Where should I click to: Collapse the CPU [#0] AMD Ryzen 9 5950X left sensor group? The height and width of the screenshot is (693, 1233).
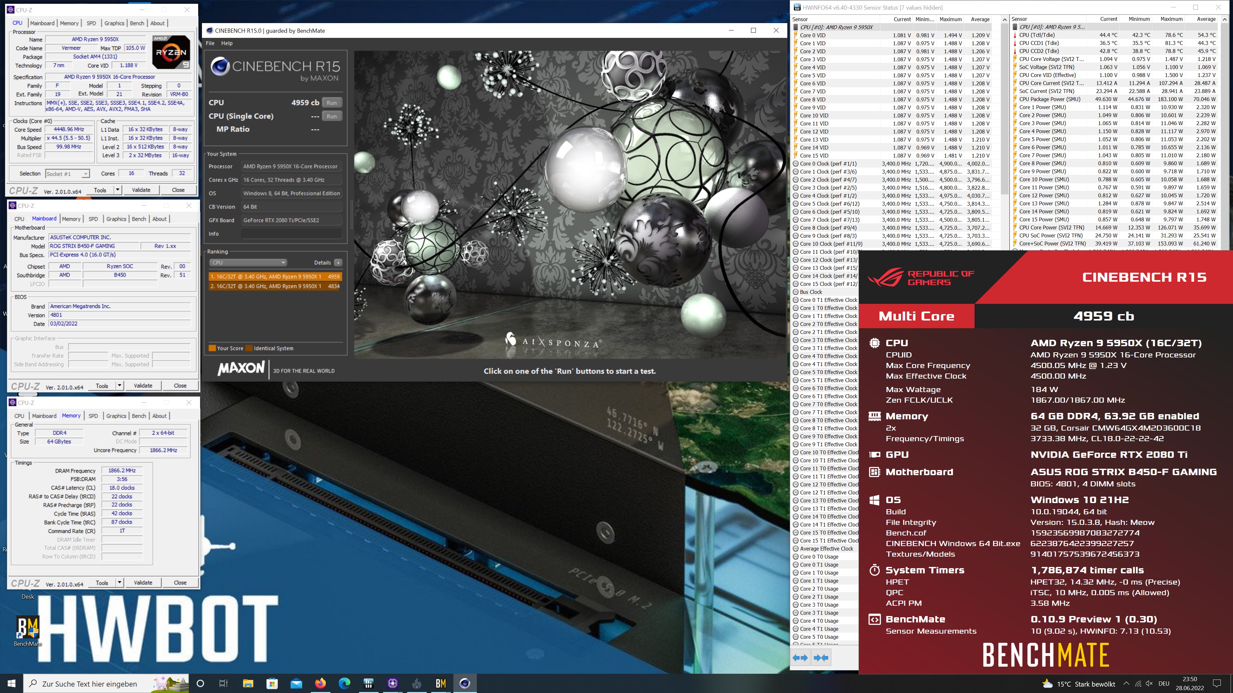[x=837, y=27]
